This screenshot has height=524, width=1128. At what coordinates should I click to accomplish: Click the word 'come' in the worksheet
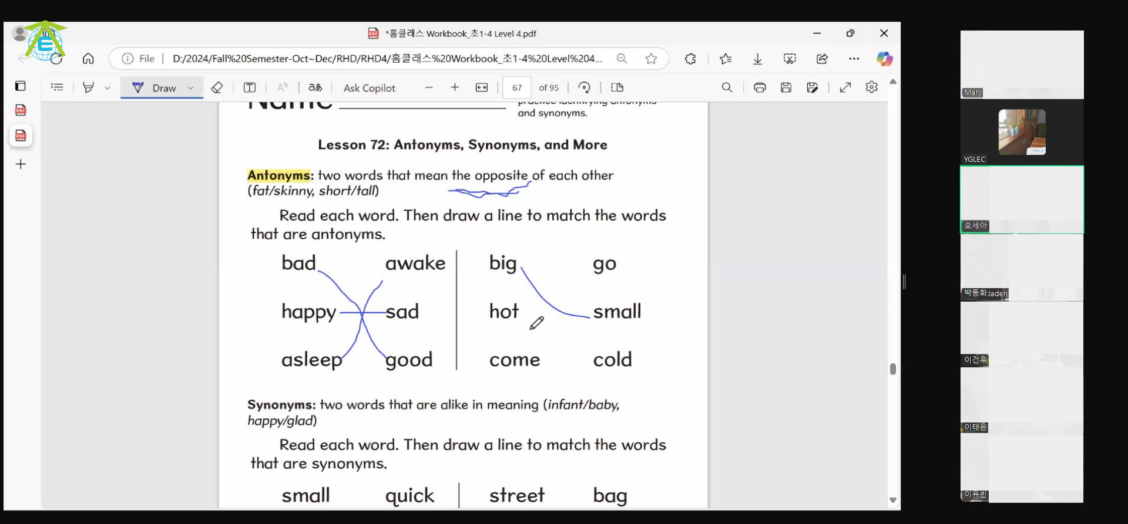click(515, 360)
